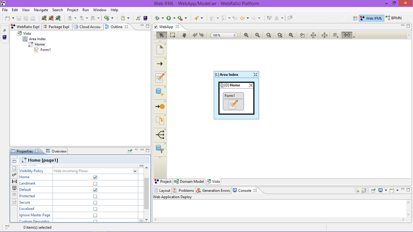Select the zoom to selection icon
Viewport: 413px width, 232px height.
[x=268, y=35]
